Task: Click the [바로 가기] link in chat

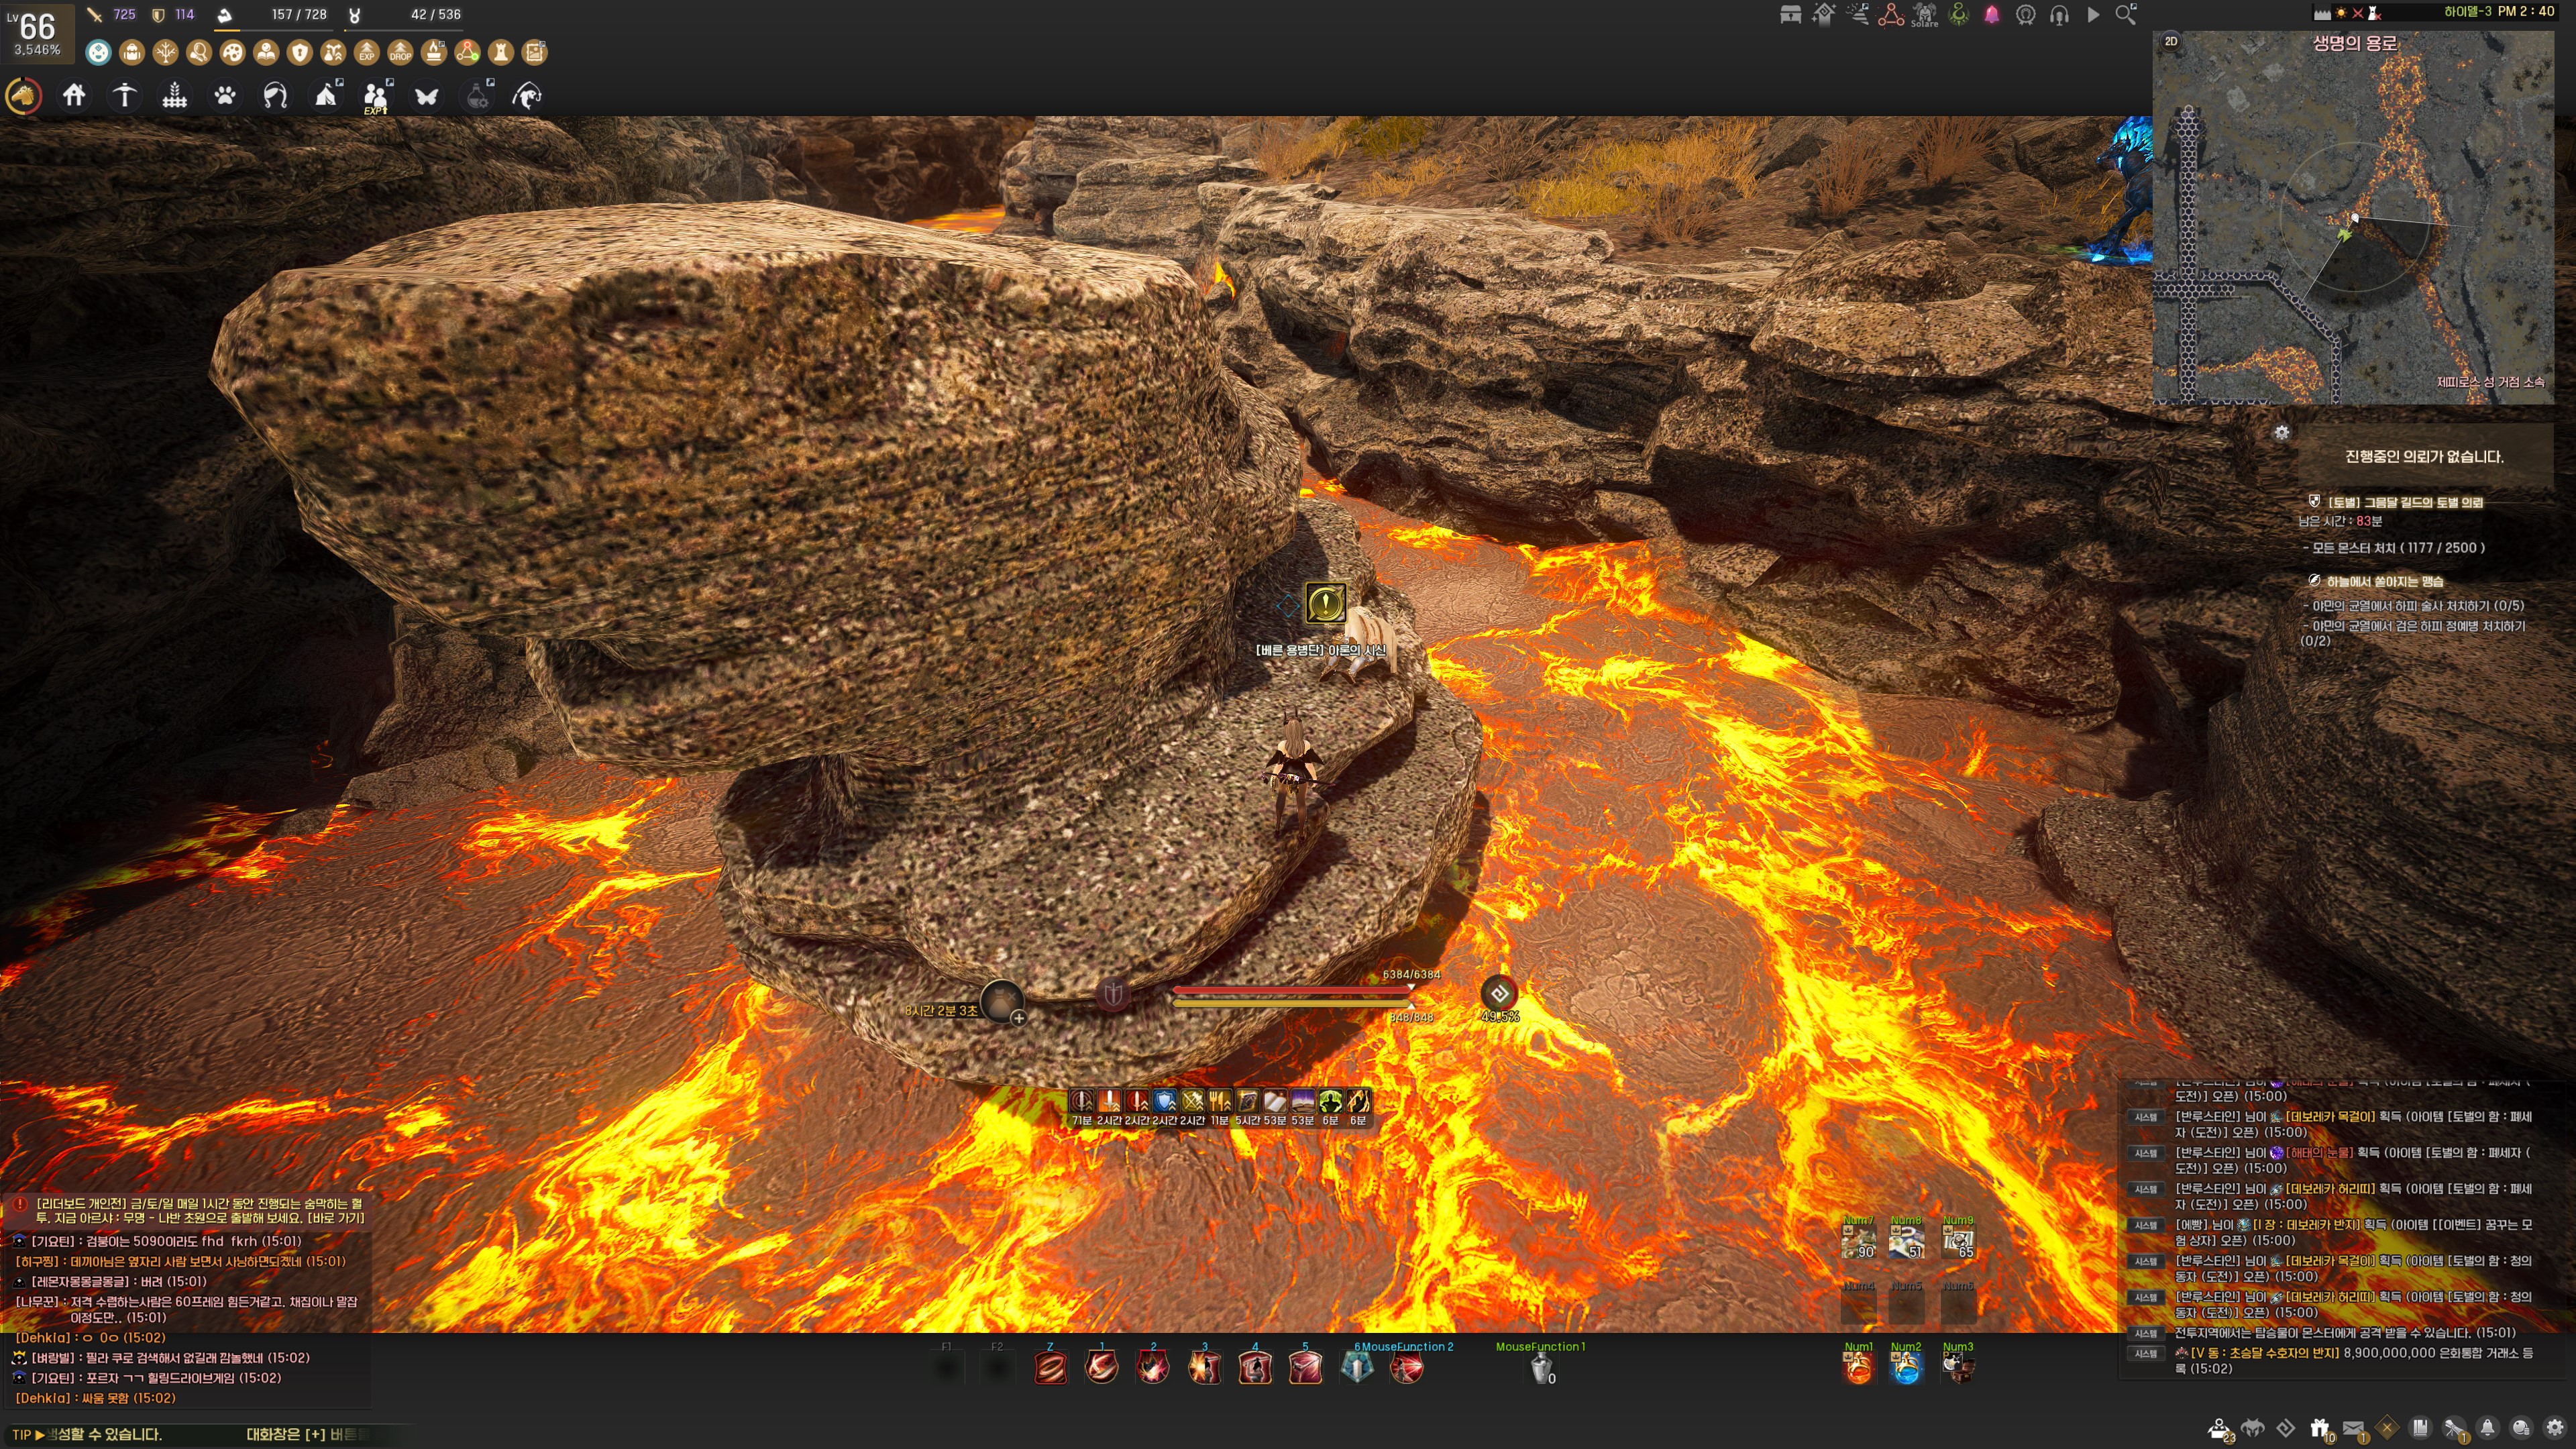Action: point(337,1218)
